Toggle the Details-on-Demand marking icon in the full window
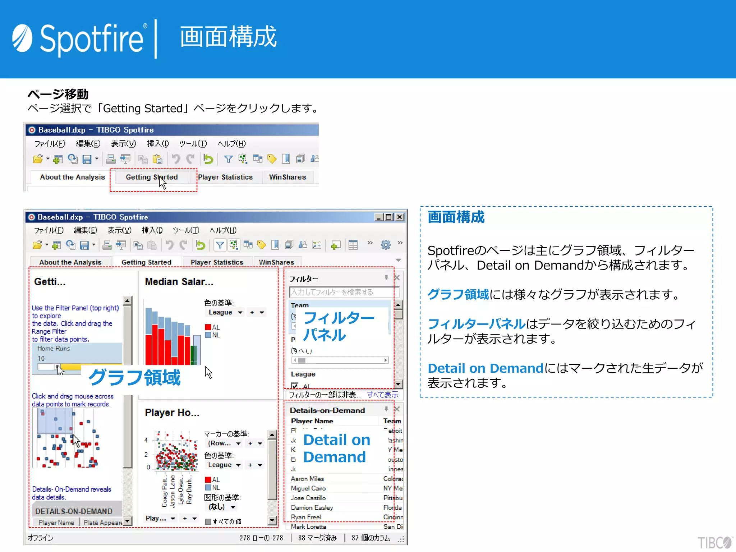Image resolution: width=736 pixels, height=552 pixels. (x=234, y=245)
